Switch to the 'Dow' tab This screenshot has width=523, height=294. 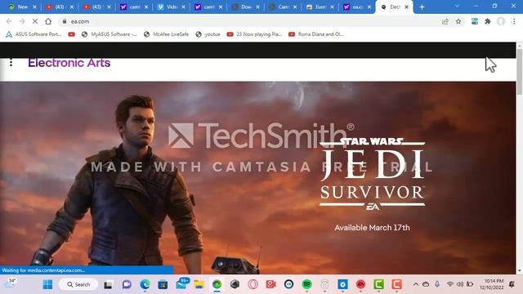point(246,7)
